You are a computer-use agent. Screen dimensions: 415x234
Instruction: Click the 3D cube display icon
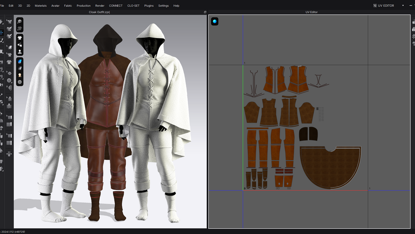coord(20,21)
